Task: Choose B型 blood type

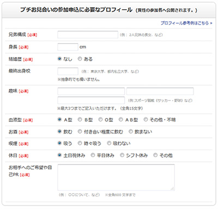Action: pyautogui.click(x=80, y=120)
